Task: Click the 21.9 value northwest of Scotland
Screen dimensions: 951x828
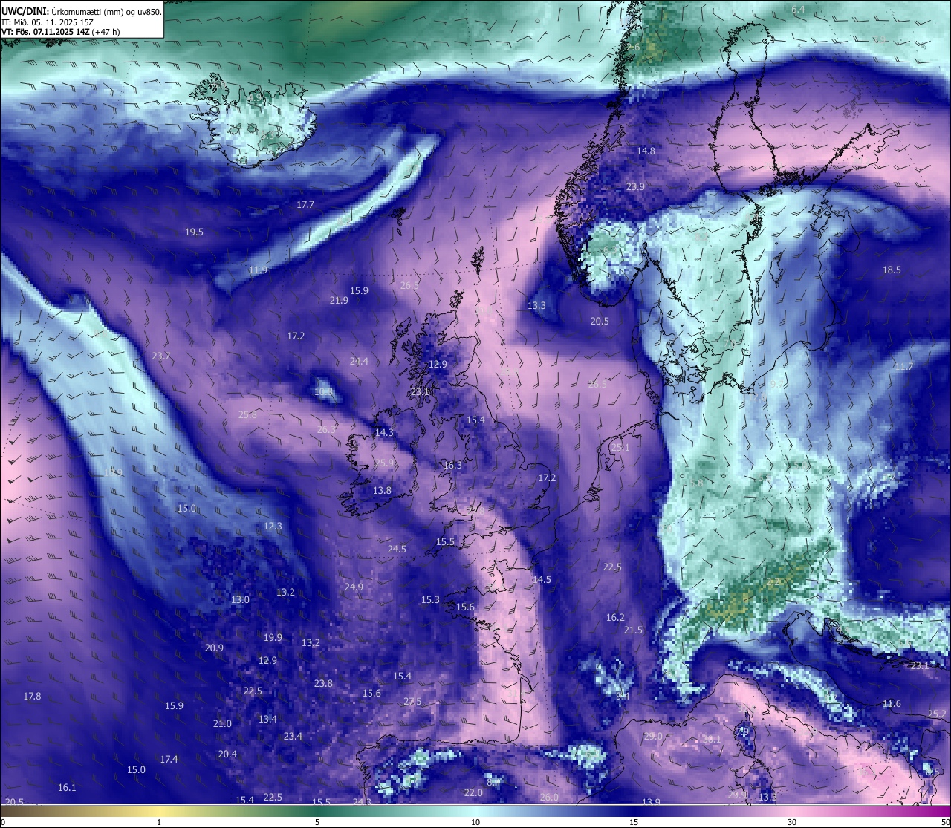Action: click(339, 301)
